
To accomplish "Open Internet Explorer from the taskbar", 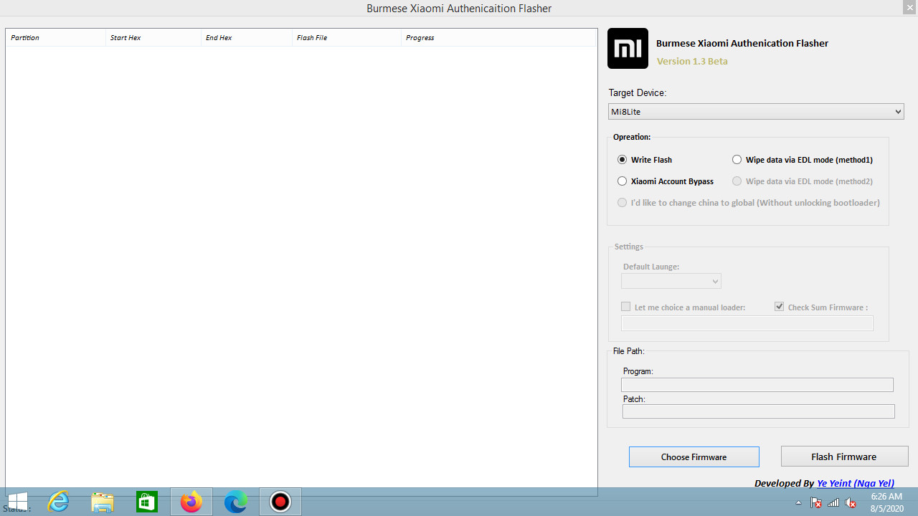I will 58,502.
